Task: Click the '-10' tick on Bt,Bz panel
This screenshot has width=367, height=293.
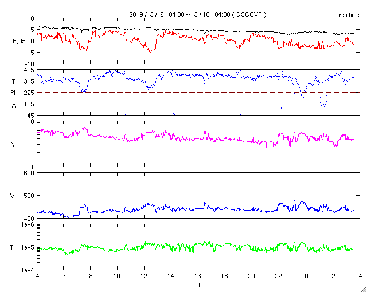Action: click(29, 64)
